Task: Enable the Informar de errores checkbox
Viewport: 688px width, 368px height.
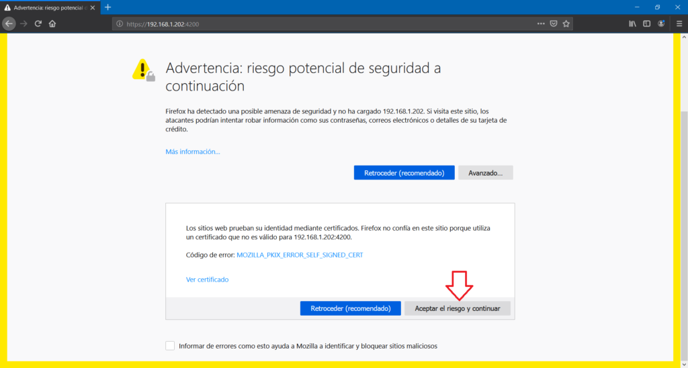Action: [169, 346]
